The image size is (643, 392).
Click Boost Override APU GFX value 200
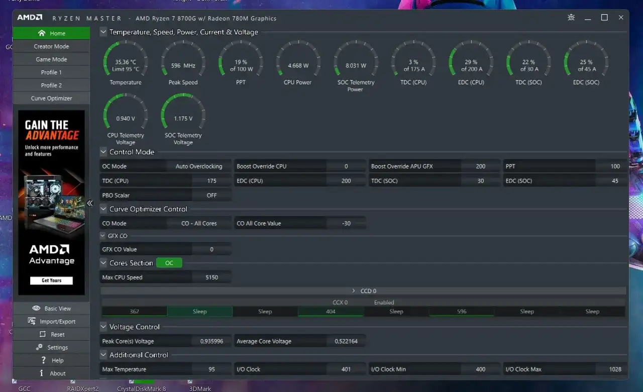point(481,166)
